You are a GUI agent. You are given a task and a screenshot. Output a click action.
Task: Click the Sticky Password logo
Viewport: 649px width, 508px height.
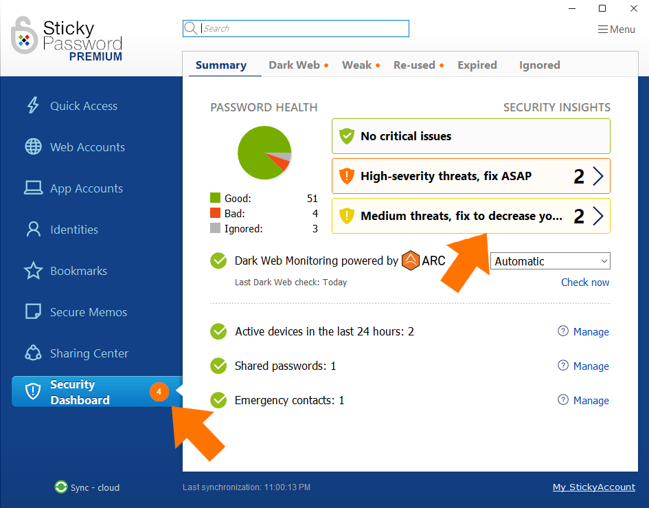pyautogui.click(x=66, y=38)
